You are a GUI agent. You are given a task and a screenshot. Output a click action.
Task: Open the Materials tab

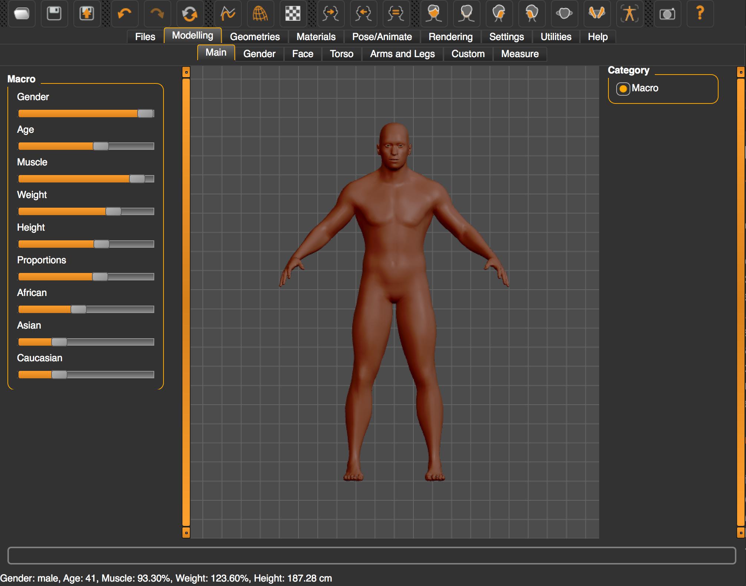coord(316,37)
